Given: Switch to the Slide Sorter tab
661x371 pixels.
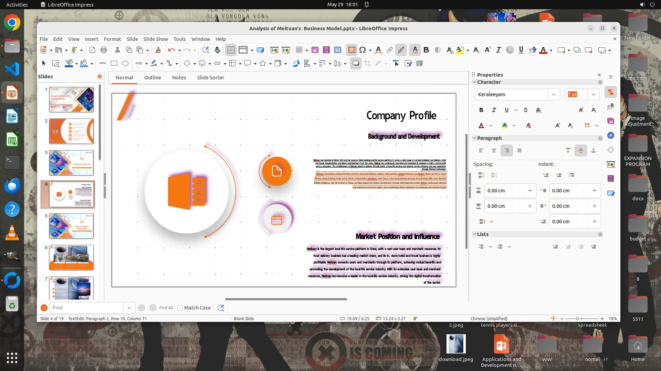Looking at the screenshot, I should 210,78.
